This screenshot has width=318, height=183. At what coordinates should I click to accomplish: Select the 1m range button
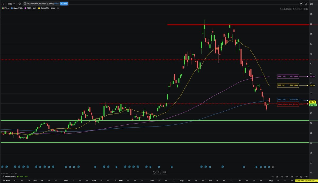287,177
